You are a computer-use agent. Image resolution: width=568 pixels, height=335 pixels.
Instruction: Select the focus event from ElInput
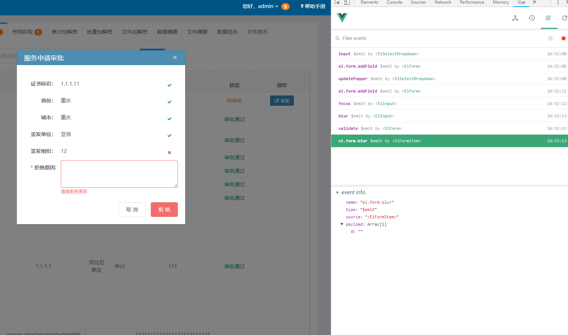coord(449,103)
